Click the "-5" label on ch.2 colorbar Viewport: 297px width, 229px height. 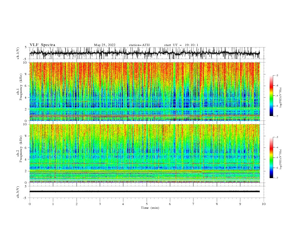coord(276,158)
